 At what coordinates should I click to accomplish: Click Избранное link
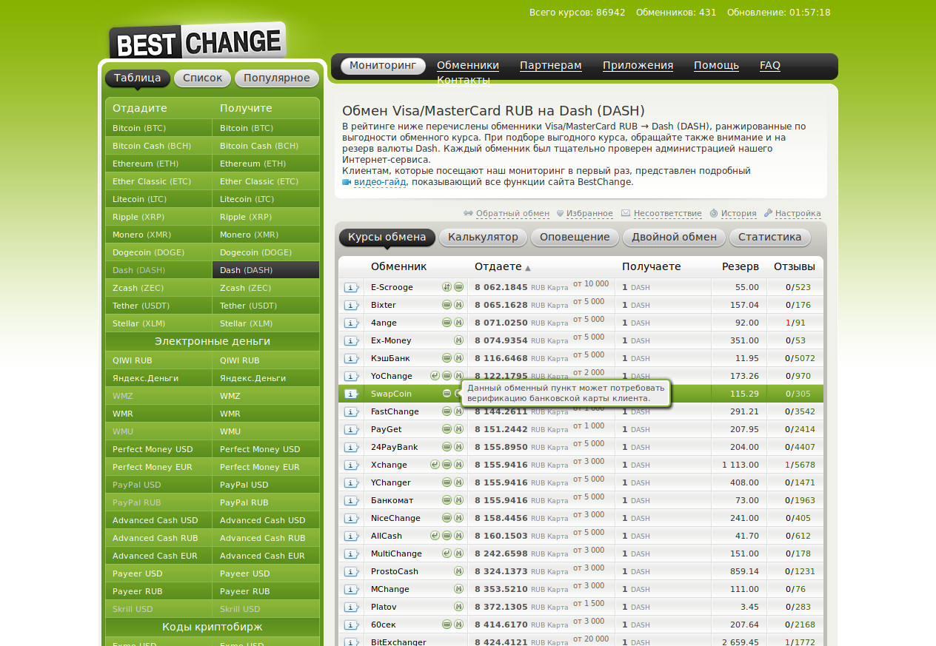click(589, 214)
